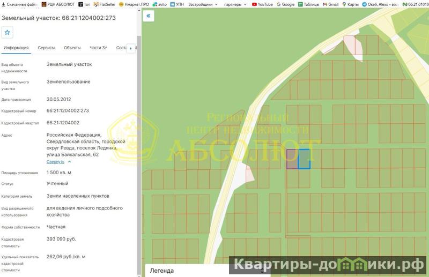
Task: Open the Таблицы bookmark
Action: (308, 4)
